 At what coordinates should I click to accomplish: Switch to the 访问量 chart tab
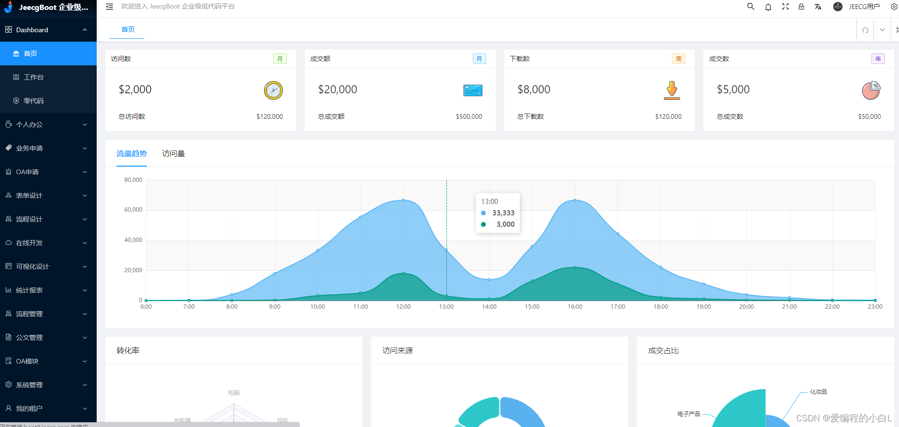[x=173, y=154]
